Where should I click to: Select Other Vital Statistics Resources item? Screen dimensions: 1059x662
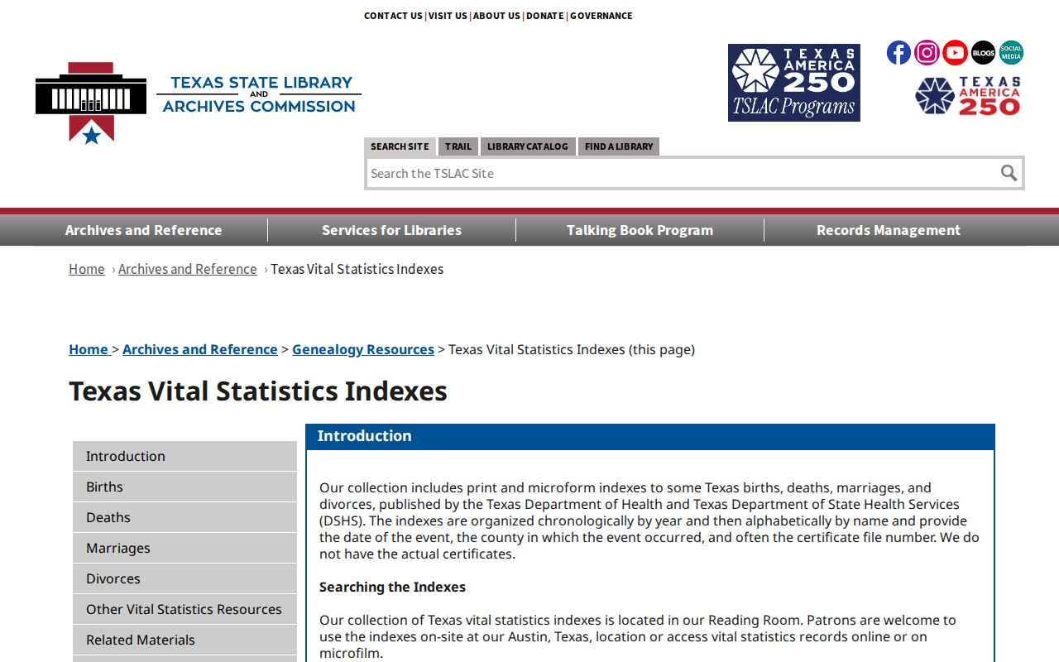point(184,609)
